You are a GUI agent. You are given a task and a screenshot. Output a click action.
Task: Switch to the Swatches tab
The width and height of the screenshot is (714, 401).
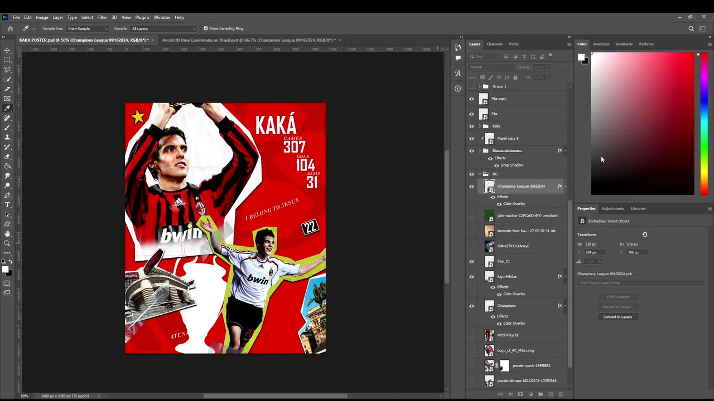[x=601, y=44]
